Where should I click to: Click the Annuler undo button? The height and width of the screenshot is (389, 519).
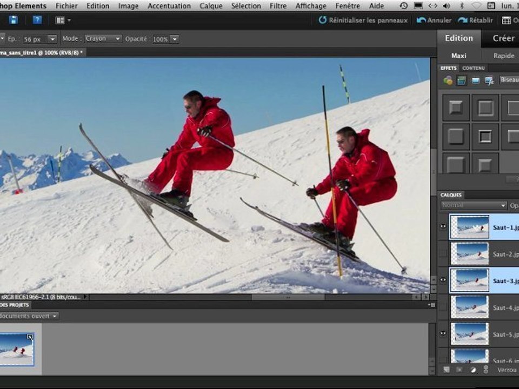pyautogui.click(x=434, y=21)
